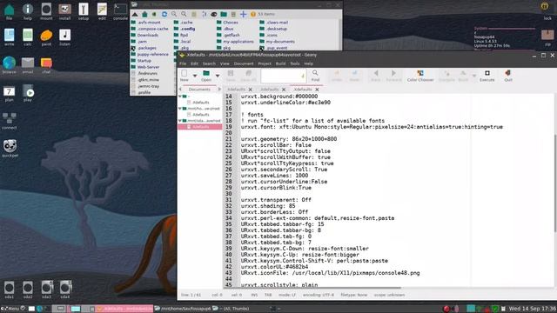The height and width of the screenshot is (313, 557).
Task: Click the sidebar tab right arrow
Action: click(219, 90)
